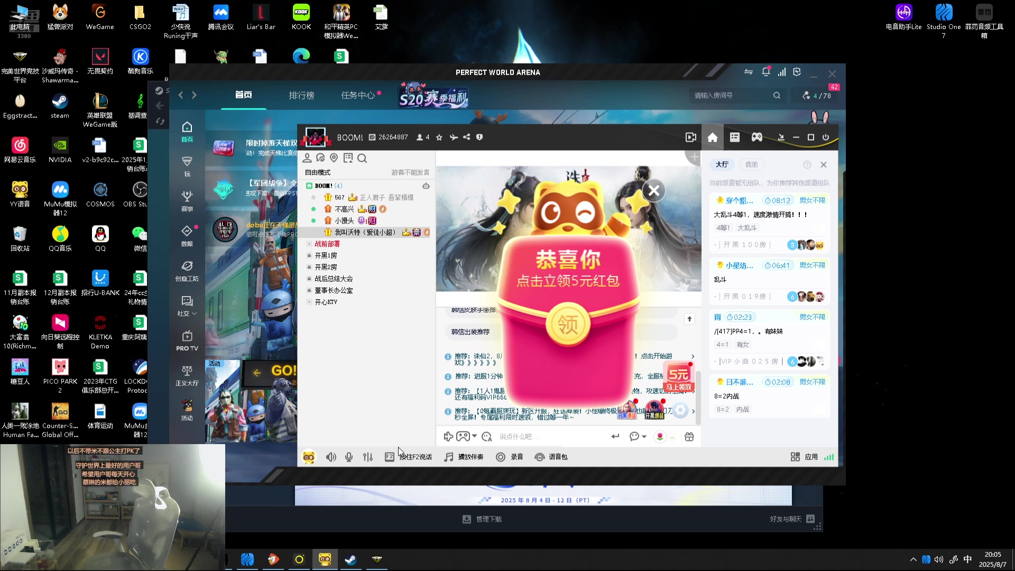This screenshot has width=1015, height=571.
Task: Open headset support icon above channel tree
Action: (x=320, y=158)
